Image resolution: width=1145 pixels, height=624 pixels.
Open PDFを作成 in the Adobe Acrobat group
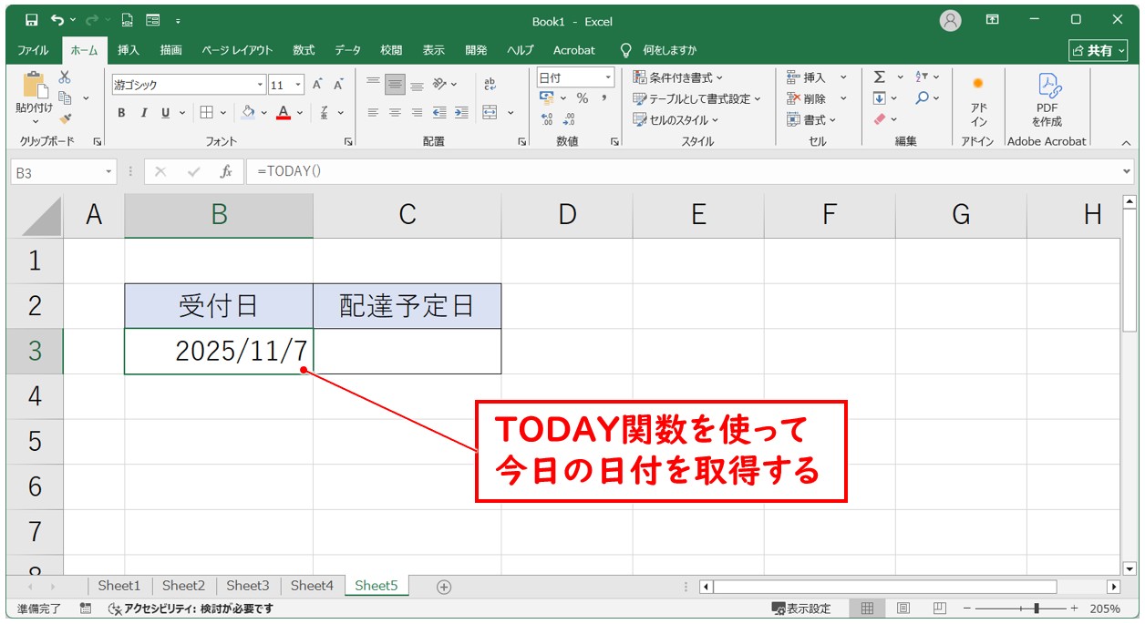coord(1047,97)
